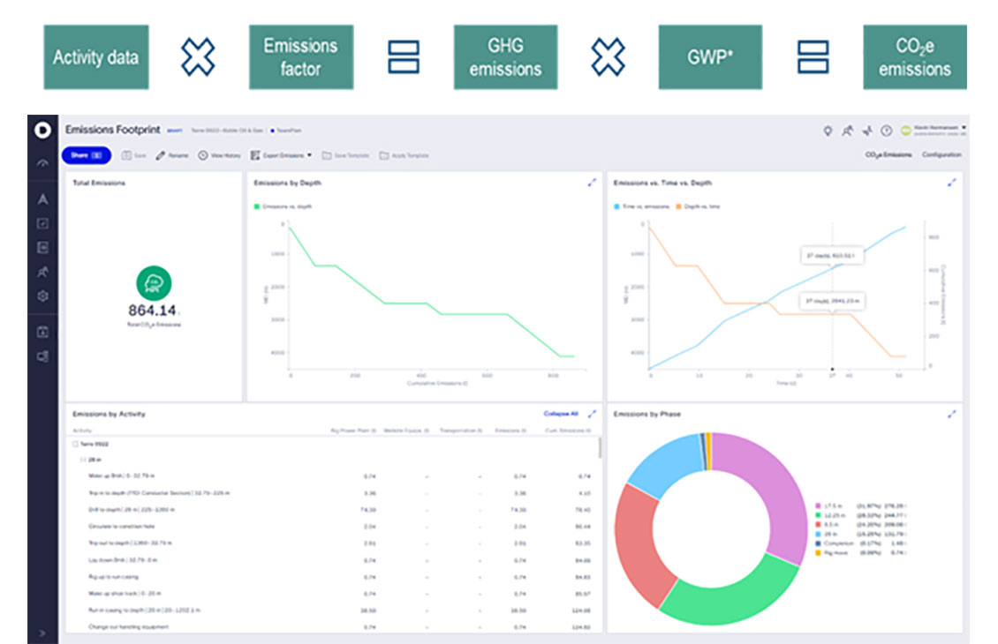Toggle the 26 m section checkbox

(x=84, y=460)
